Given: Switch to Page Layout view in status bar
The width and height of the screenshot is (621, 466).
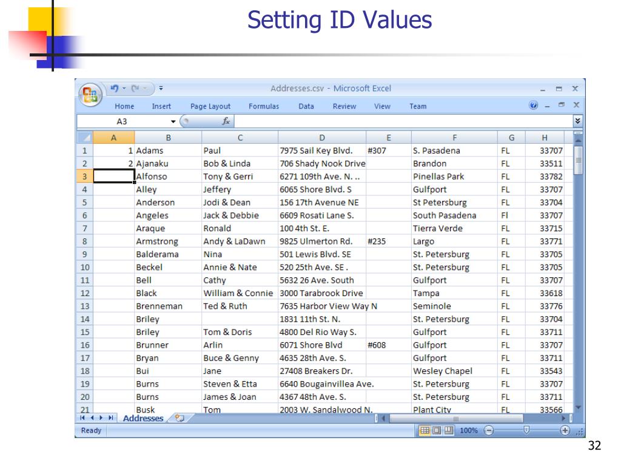Looking at the screenshot, I should (x=437, y=430).
